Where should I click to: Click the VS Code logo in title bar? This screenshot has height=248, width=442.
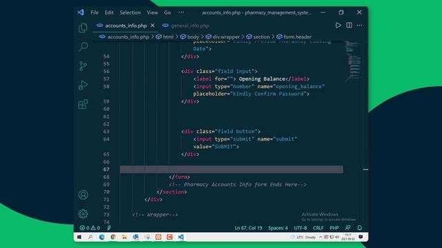click(81, 12)
